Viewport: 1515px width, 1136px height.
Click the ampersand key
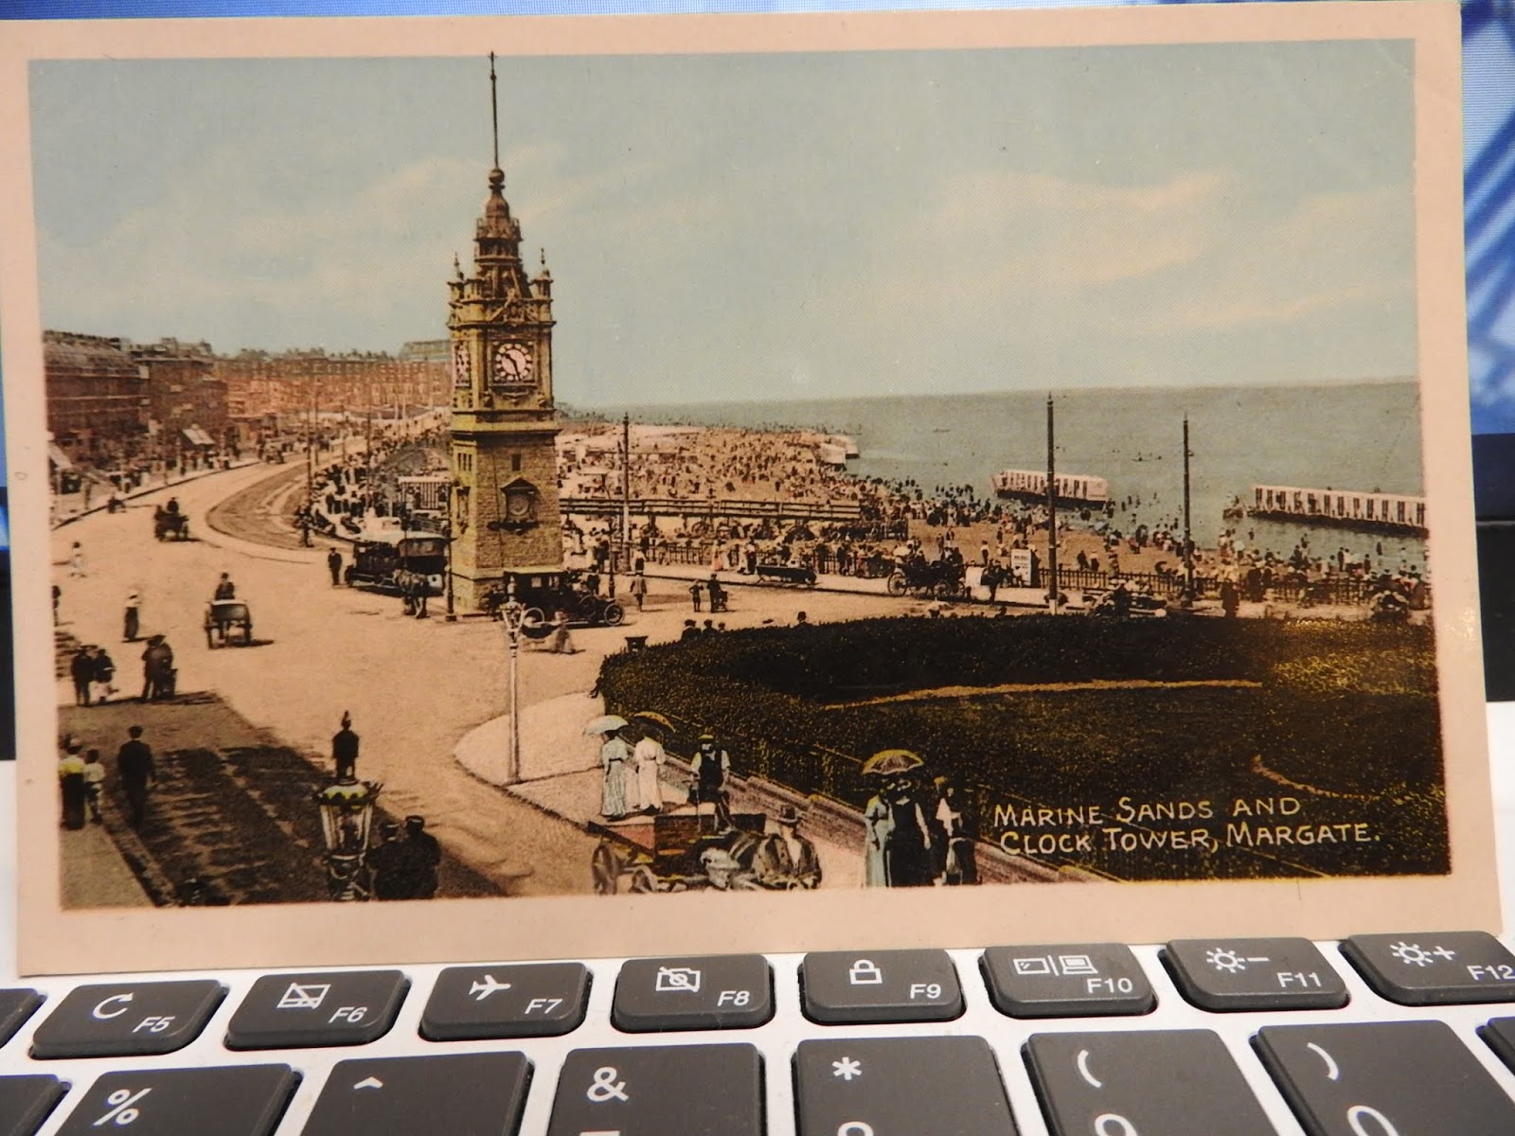point(658,1089)
